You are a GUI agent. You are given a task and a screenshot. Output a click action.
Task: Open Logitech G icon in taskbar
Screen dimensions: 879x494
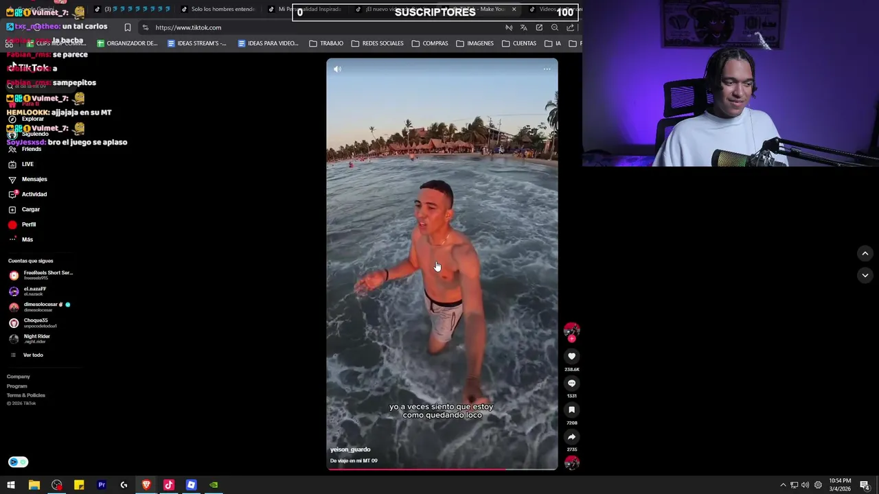[124, 485]
